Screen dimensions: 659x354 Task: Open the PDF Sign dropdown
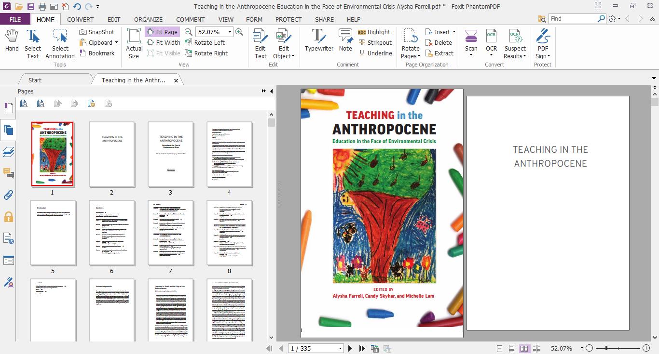tap(549, 56)
